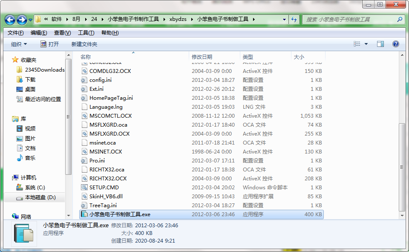The image size is (409, 252).
Task: Click the Back navigation arrow
Action: (10, 20)
